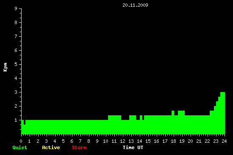Click hour 6 on the time axis
233x155 pixels.
72,141
